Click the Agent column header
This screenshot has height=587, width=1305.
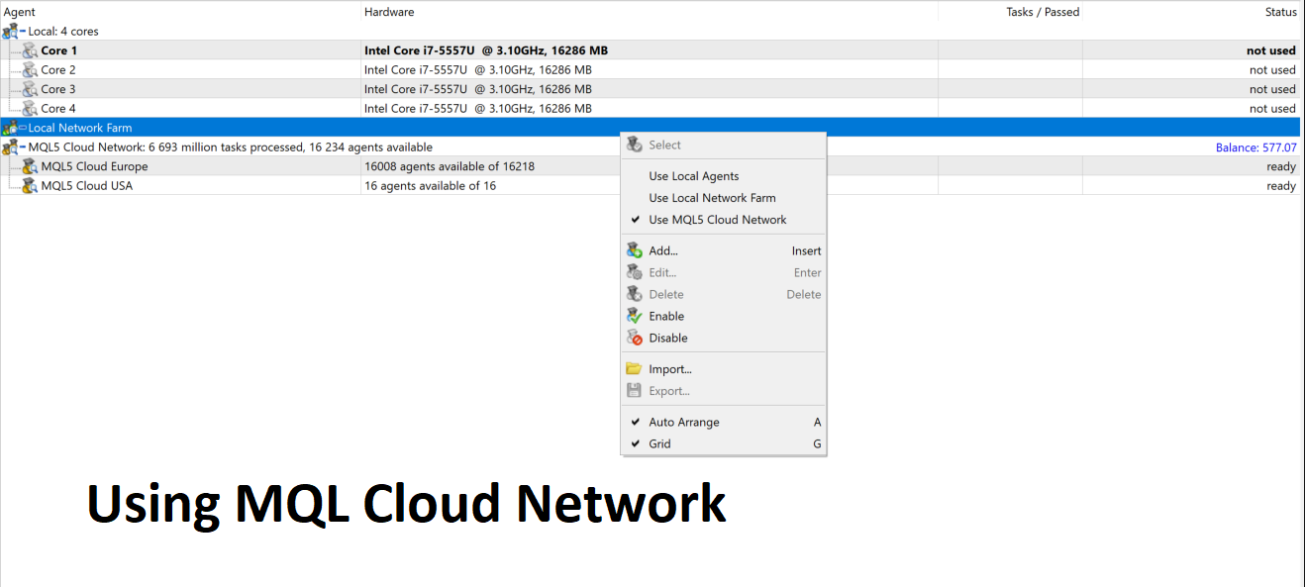coord(180,12)
